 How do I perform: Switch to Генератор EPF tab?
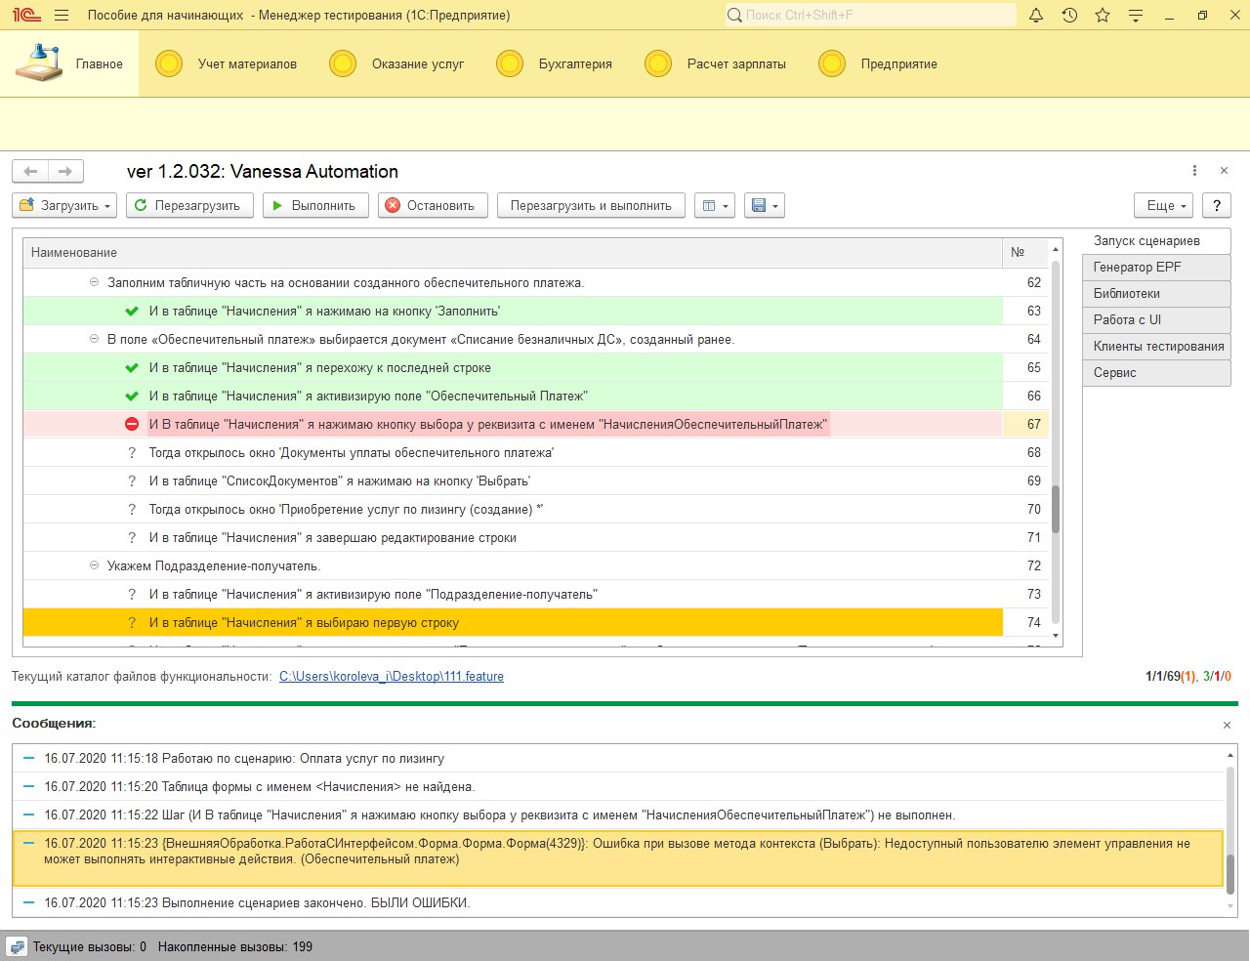click(x=1156, y=267)
